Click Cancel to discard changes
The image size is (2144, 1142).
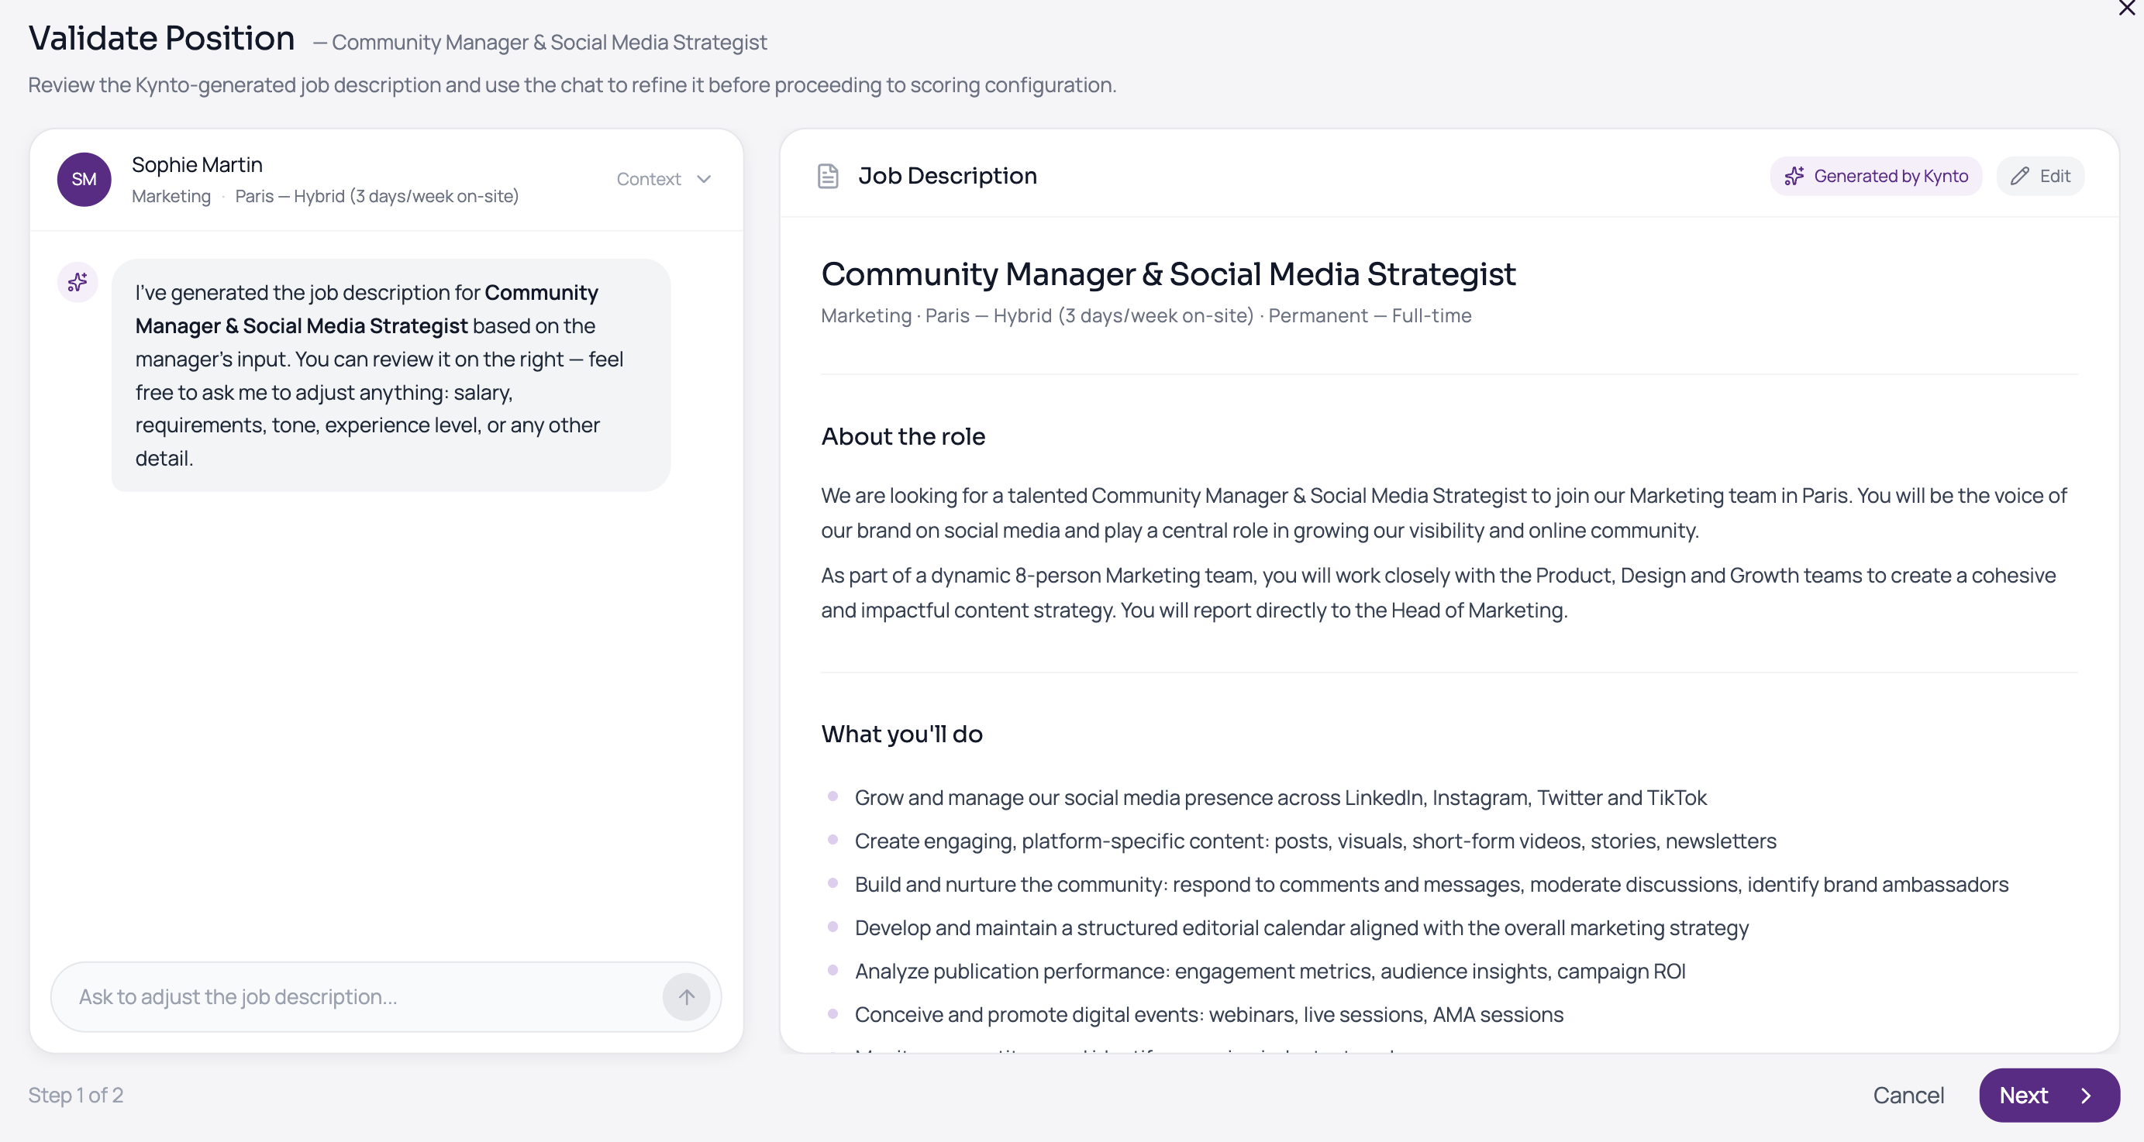[1908, 1096]
